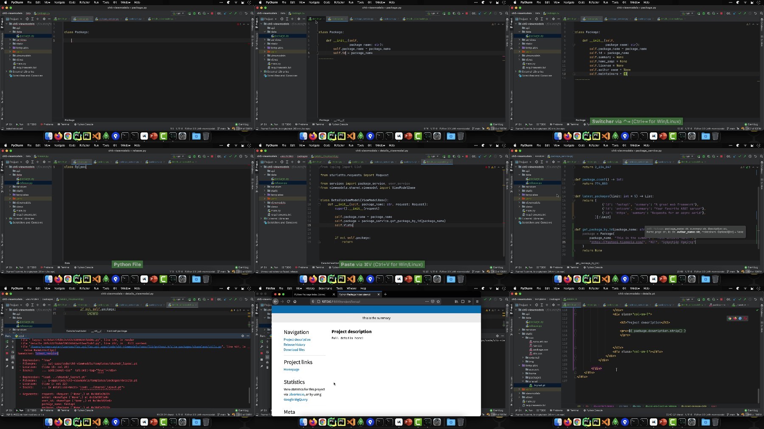Viewport: 764px width, 429px height.
Task: Reload the page in the Firefox window
Action: click(289, 301)
